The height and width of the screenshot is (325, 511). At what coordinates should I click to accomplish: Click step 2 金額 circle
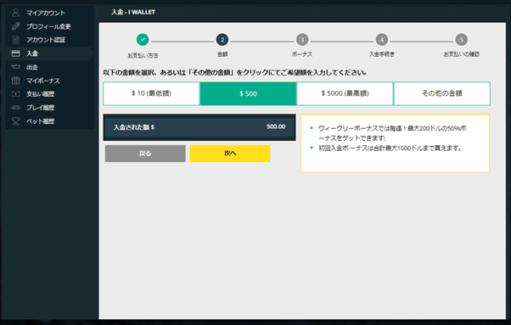[222, 40]
